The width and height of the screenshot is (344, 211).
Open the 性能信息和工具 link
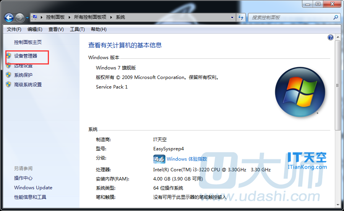coord(30,197)
